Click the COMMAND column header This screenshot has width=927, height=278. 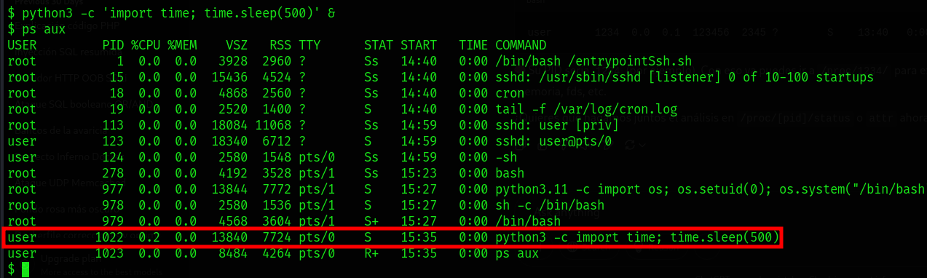pyautogui.click(x=521, y=45)
